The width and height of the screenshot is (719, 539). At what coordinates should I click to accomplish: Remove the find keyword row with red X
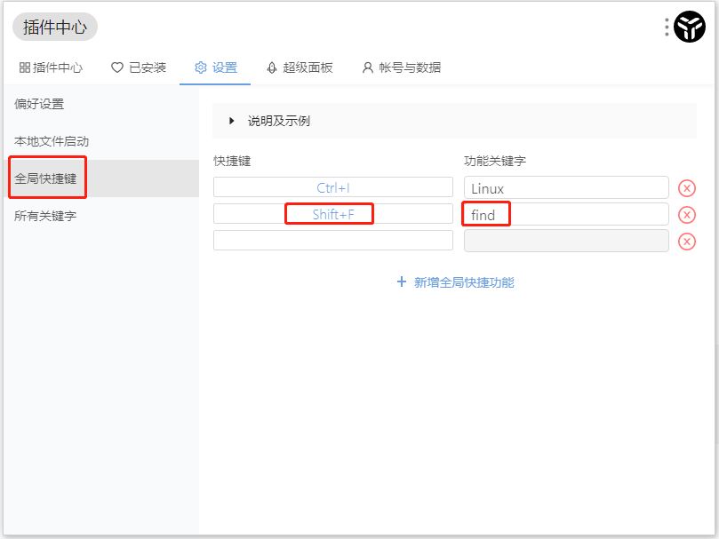687,214
